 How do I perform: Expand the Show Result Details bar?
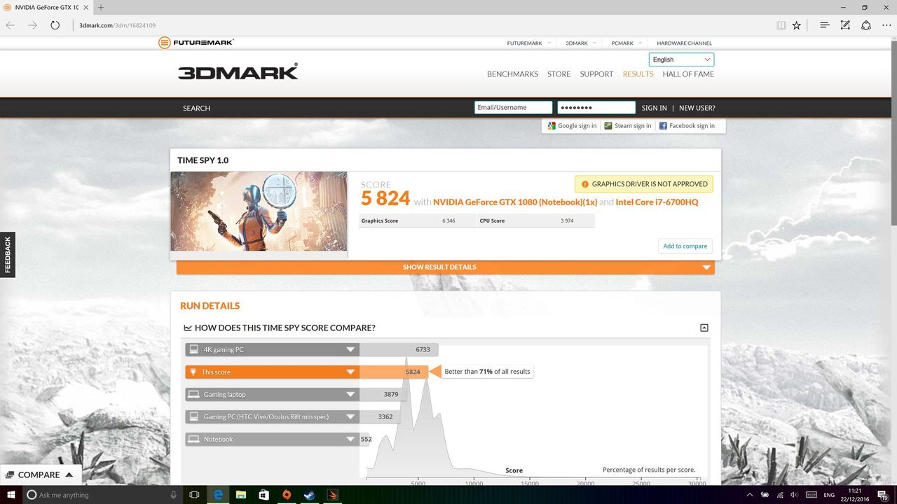point(446,267)
